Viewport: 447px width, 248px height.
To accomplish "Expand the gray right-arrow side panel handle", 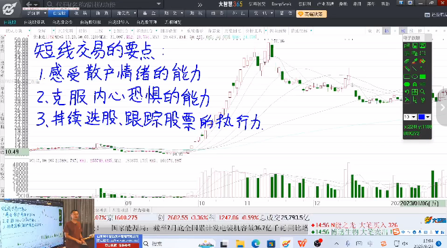I will point(442,107).
